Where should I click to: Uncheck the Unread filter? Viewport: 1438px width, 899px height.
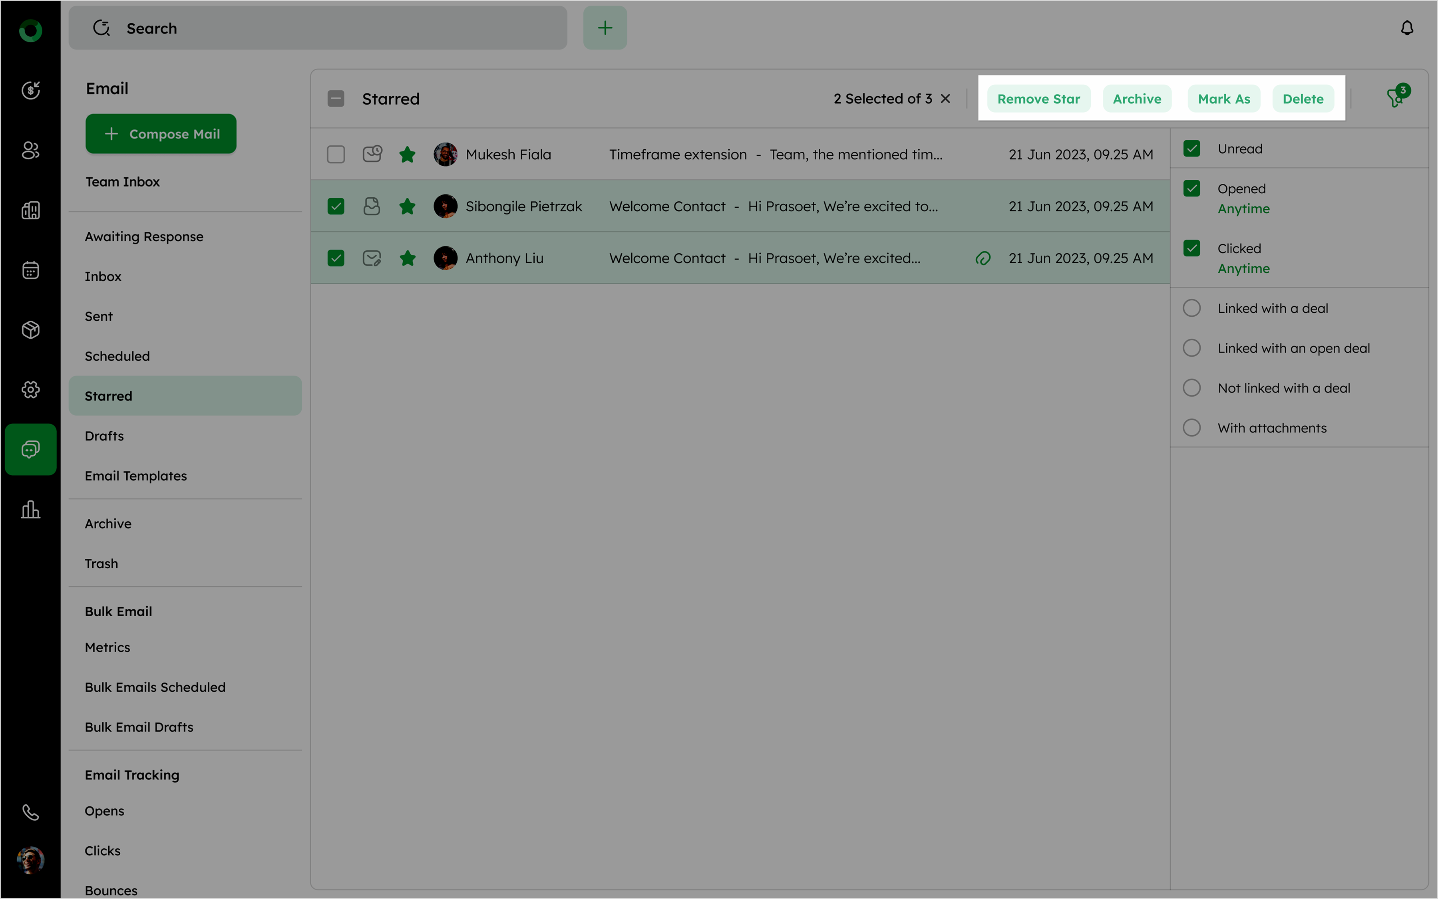click(1192, 149)
